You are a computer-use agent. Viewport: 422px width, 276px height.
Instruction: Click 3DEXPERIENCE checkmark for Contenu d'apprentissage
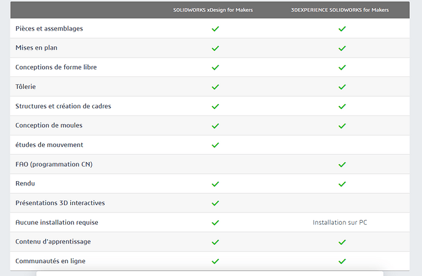[342, 242]
